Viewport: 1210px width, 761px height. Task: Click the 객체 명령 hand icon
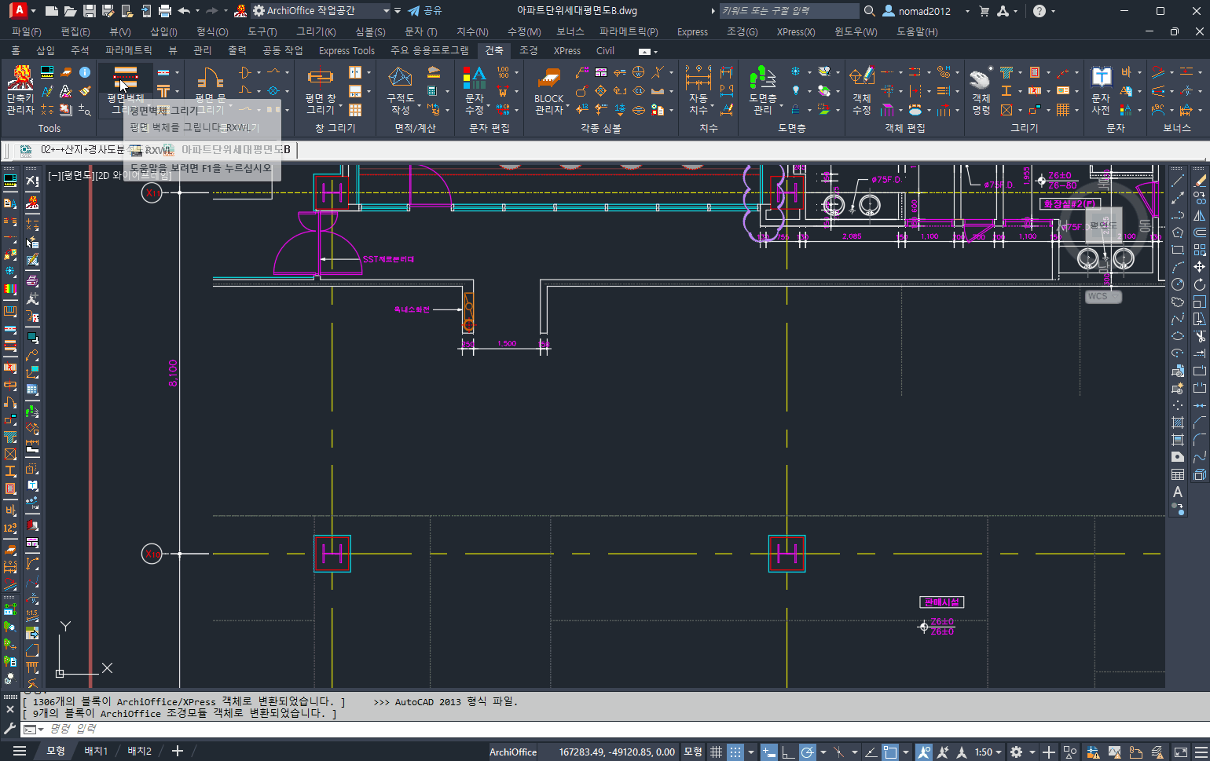coord(981,79)
